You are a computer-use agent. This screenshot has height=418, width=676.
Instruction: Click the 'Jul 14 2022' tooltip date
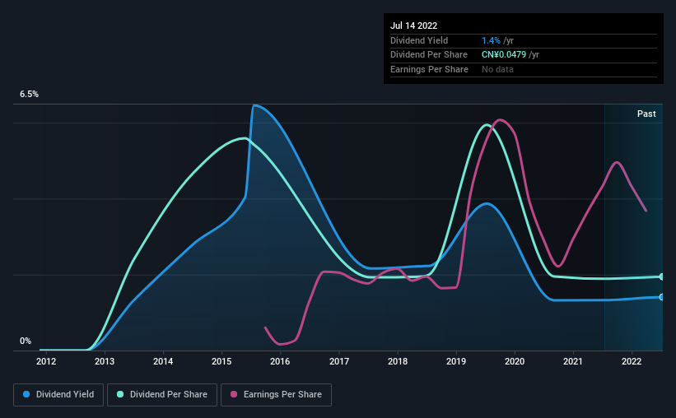[413, 26]
